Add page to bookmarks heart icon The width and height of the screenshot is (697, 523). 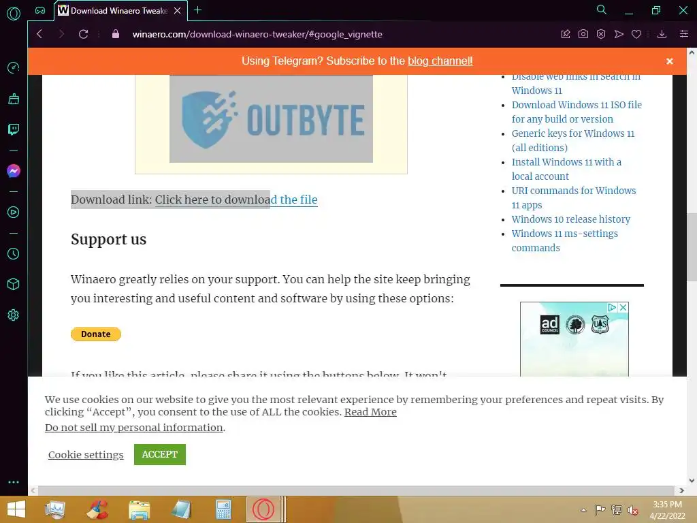coord(636,34)
